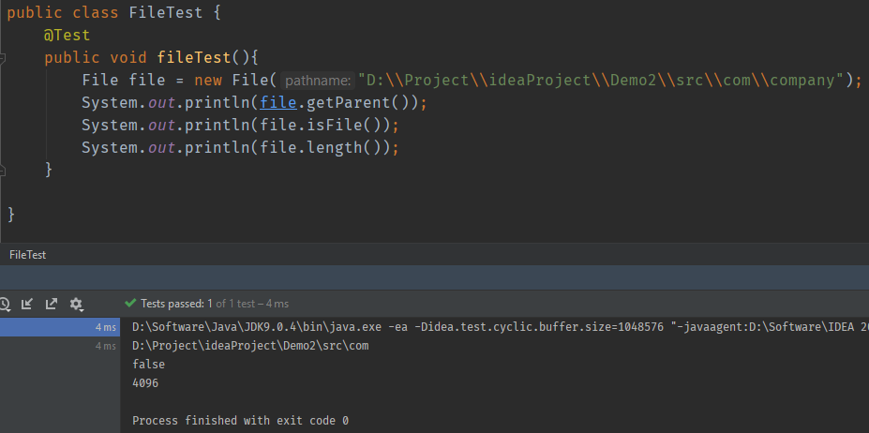Click the pathname parameter hint
869x433 pixels.
pyautogui.click(x=318, y=81)
